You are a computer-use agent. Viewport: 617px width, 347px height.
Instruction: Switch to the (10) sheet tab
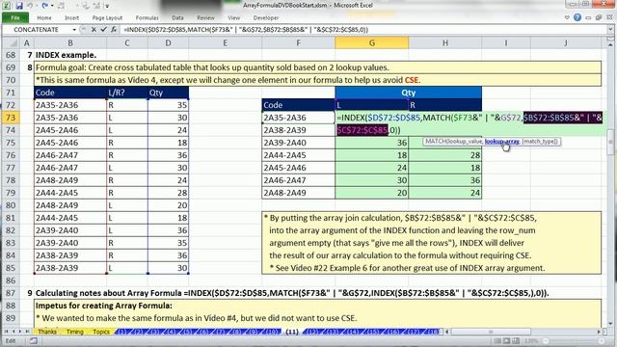(x=272, y=332)
